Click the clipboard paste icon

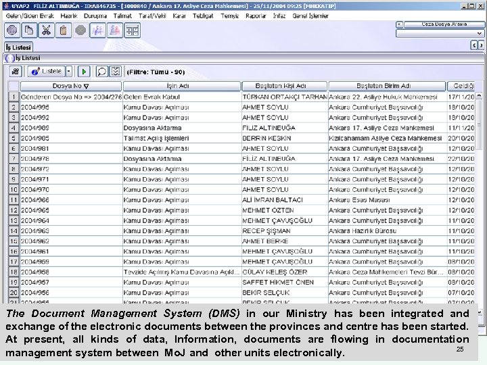click(64, 30)
